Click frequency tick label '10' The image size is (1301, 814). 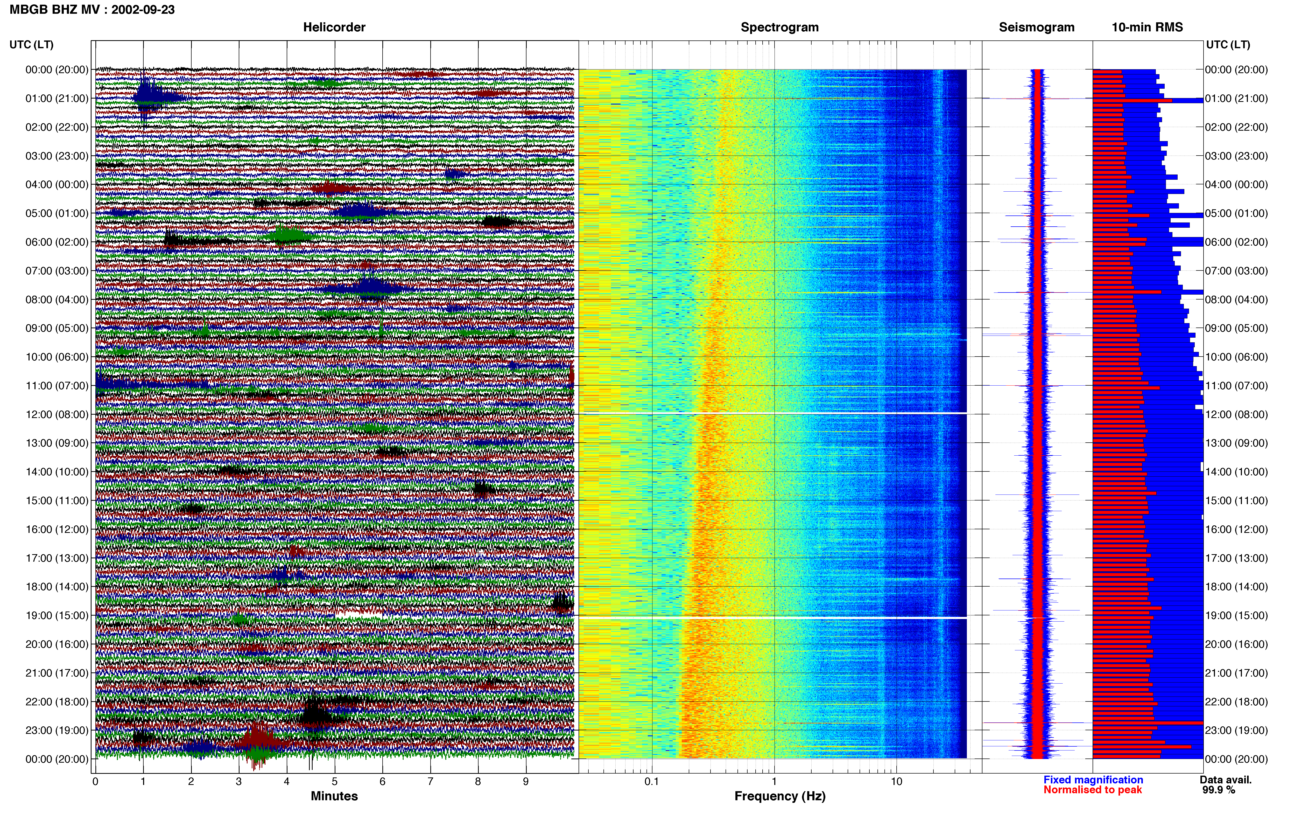(x=896, y=782)
